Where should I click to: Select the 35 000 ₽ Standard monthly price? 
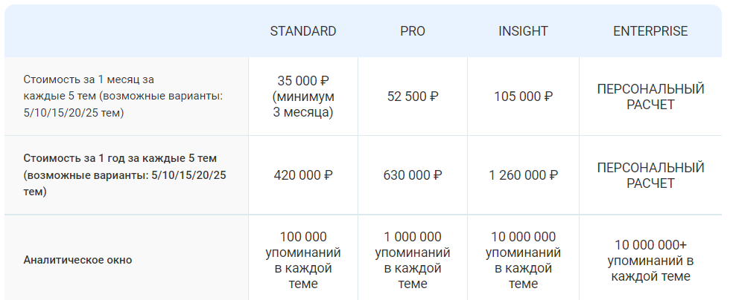pos(302,81)
